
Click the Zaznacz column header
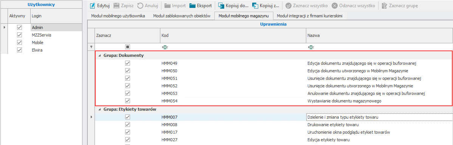click(x=127, y=35)
